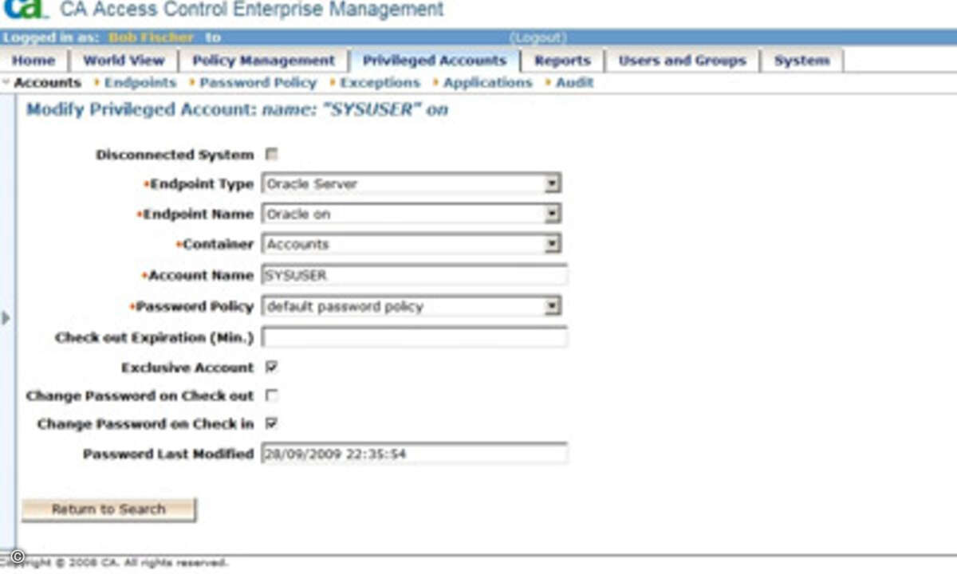Select the Privileged Accounts tab

pos(435,61)
